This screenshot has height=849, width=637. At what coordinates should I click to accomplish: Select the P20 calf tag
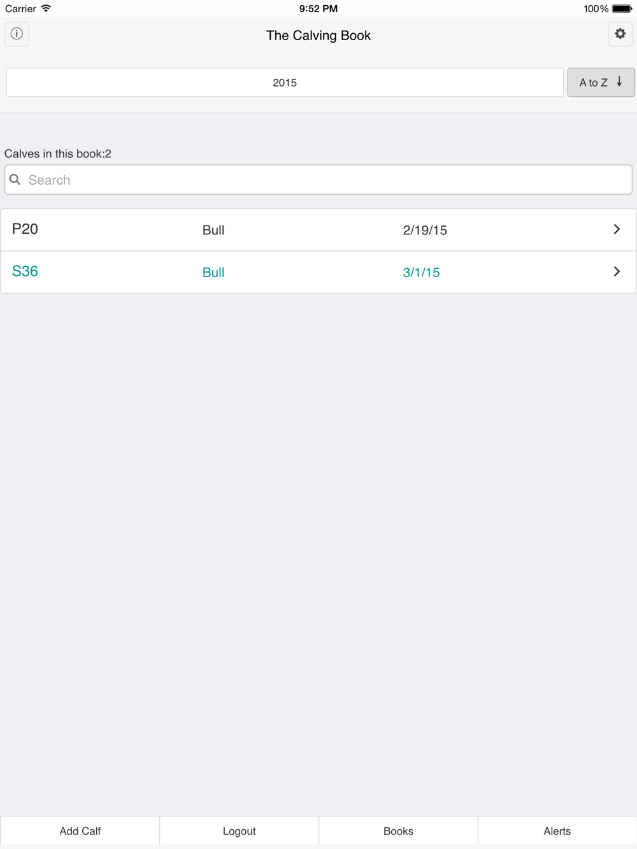point(25,229)
